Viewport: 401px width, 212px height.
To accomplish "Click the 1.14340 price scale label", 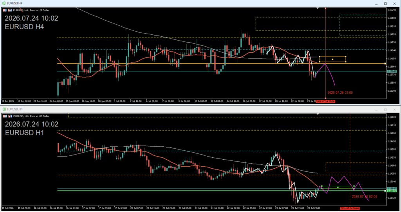I will point(391,50).
